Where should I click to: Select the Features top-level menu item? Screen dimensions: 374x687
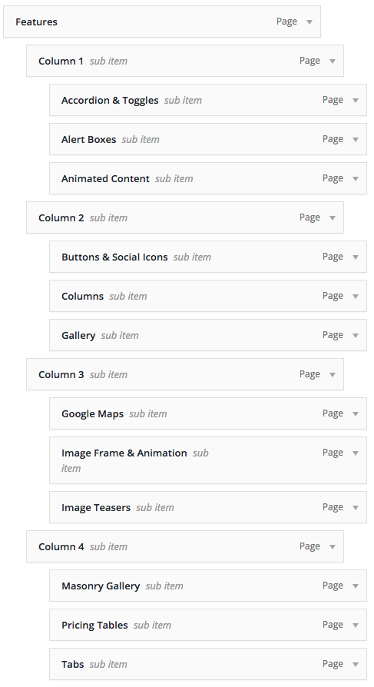pyautogui.click(x=162, y=22)
